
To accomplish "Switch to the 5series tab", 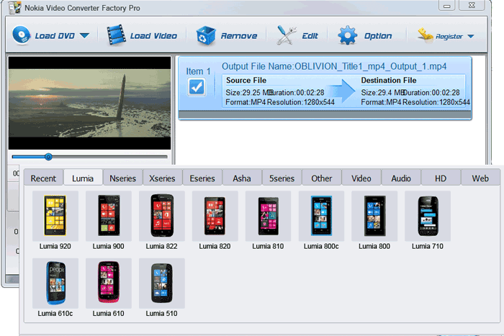I will click(x=282, y=178).
